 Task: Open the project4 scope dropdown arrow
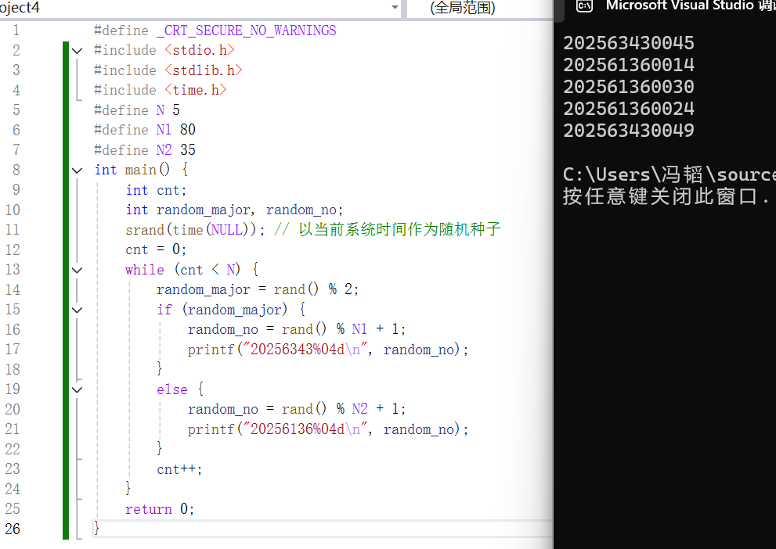coord(395,7)
